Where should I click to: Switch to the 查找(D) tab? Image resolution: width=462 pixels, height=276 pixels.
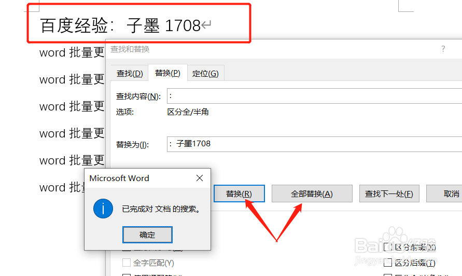tap(130, 74)
